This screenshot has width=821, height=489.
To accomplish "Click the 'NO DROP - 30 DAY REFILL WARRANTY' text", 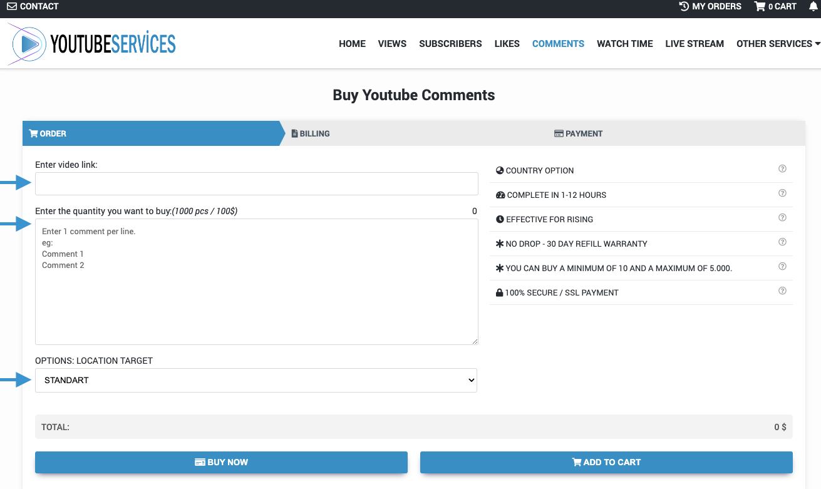I will tap(577, 244).
